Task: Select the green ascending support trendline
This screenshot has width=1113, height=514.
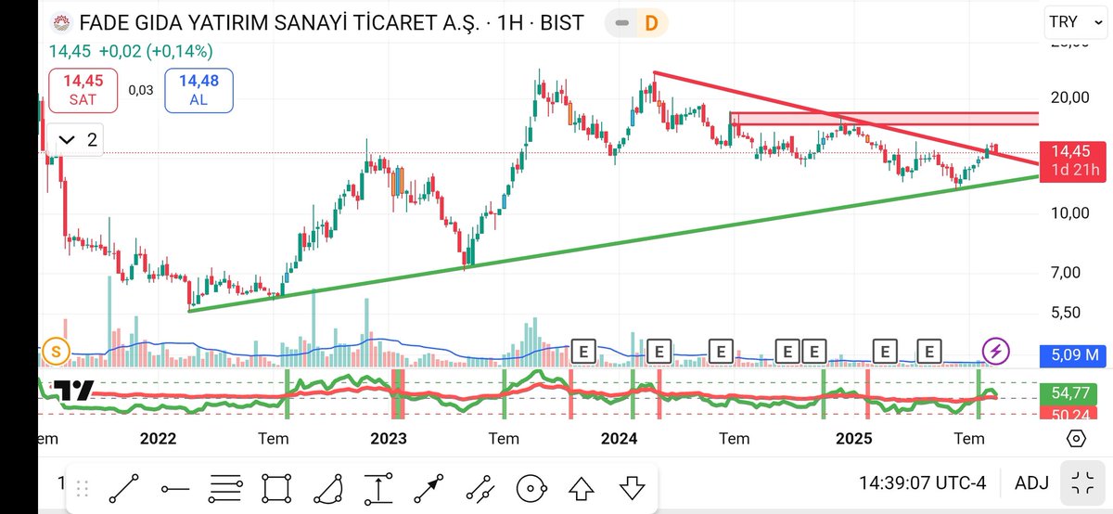Action: click(612, 244)
